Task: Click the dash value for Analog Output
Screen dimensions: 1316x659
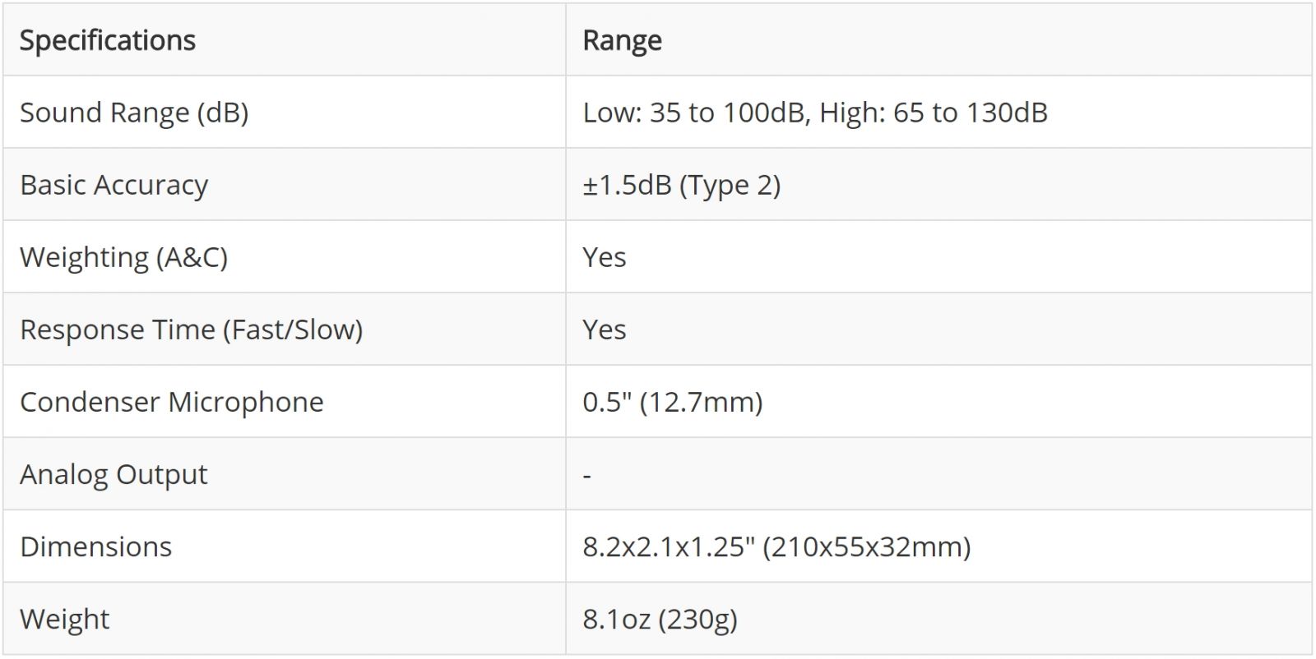Action: 587,475
